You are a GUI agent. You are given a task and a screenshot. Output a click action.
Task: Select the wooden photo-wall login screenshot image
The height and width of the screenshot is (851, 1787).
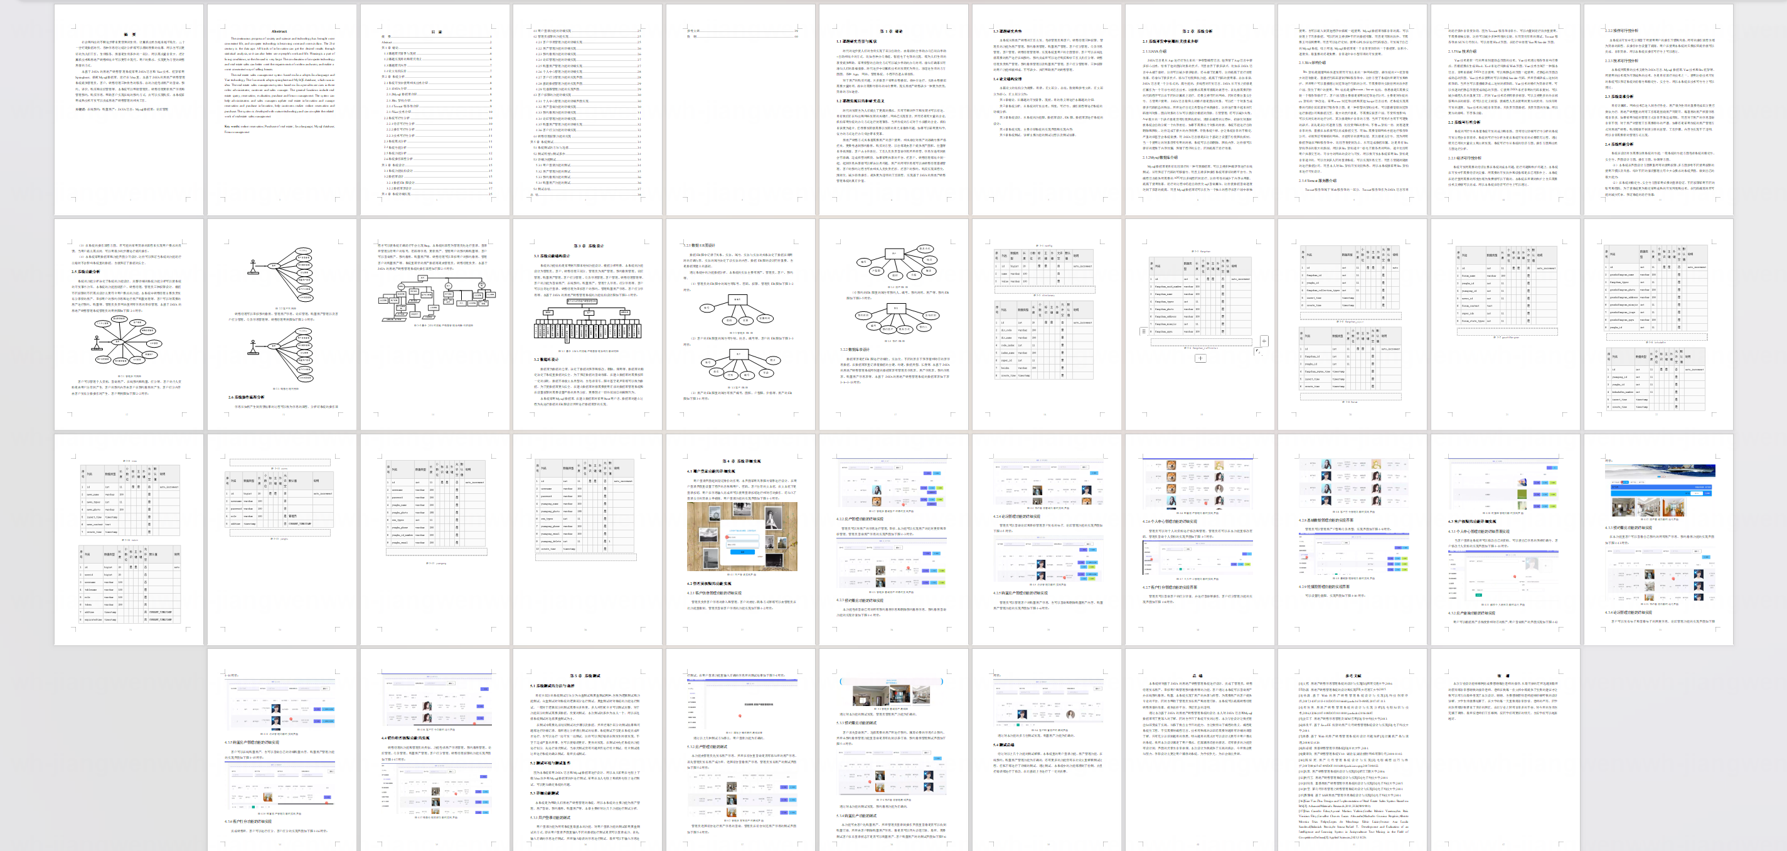pyautogui.click(x=741, y=536)
